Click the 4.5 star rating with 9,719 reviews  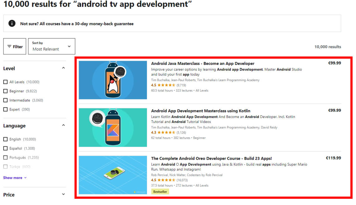(168, 85)
